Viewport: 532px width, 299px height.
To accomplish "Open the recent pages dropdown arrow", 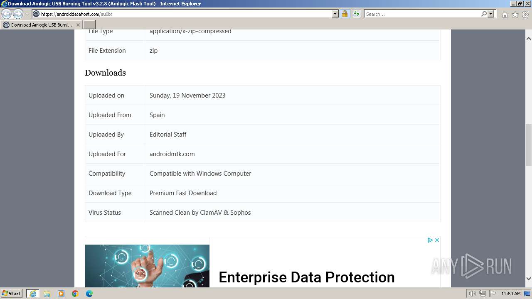I will [27, 14].
